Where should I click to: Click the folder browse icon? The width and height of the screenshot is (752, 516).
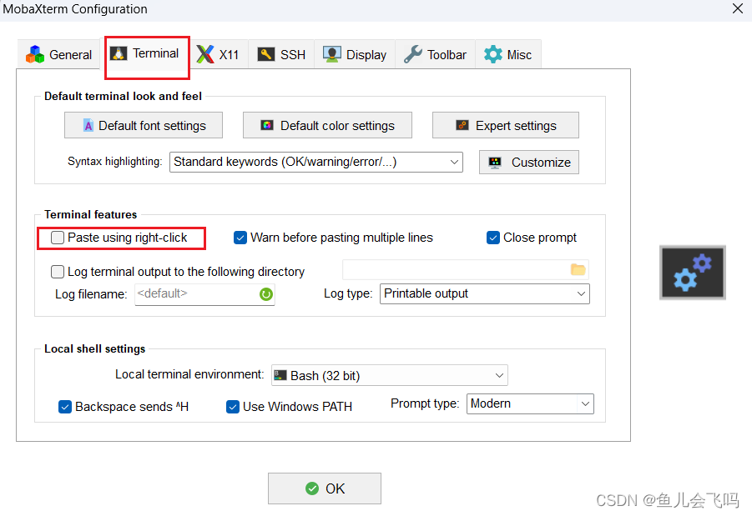[x=578, y=270]
